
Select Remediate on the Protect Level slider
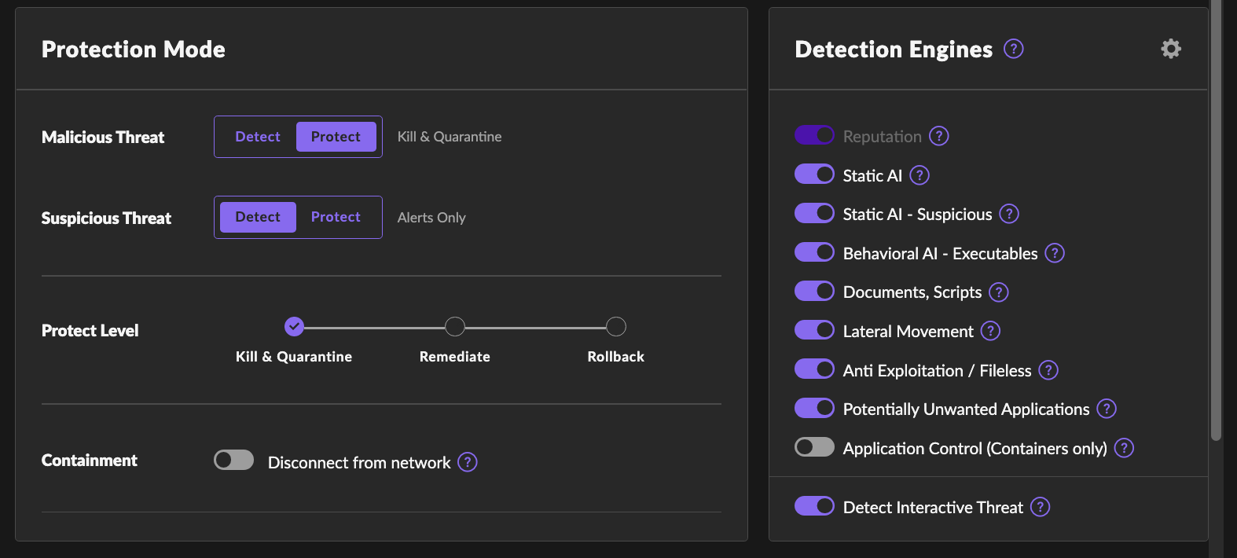coord(454,326)
